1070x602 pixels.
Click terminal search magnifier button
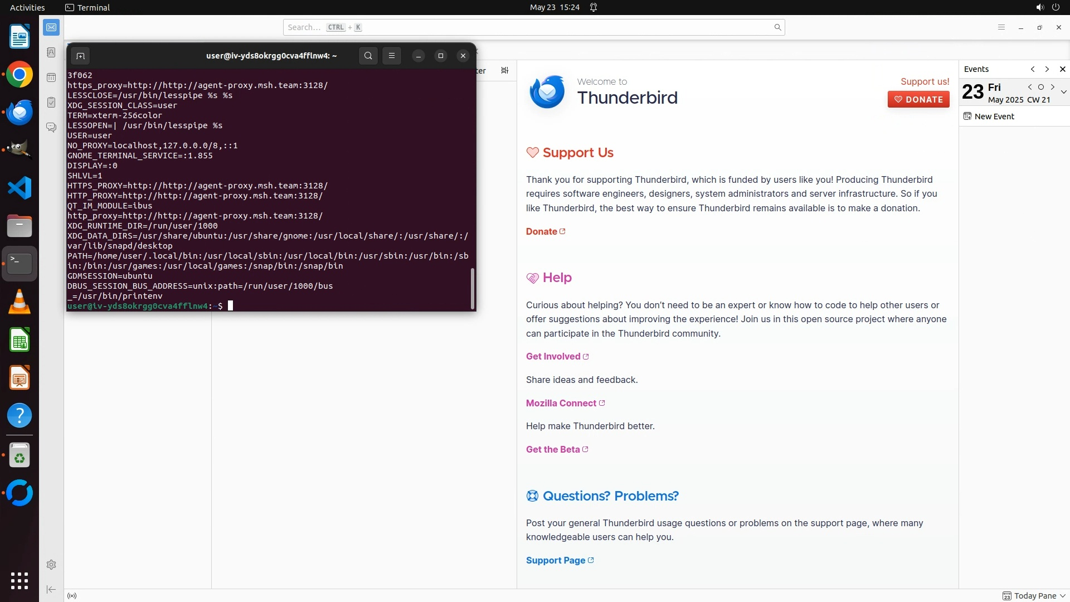pyautogui.click(x=368, y=56)
